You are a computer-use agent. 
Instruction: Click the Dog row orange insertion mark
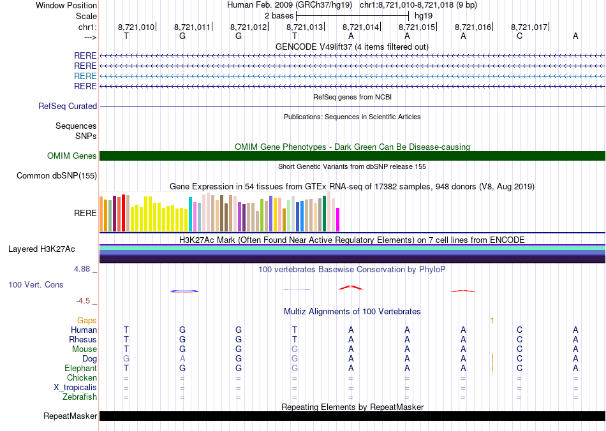click(x=492, y=357)
